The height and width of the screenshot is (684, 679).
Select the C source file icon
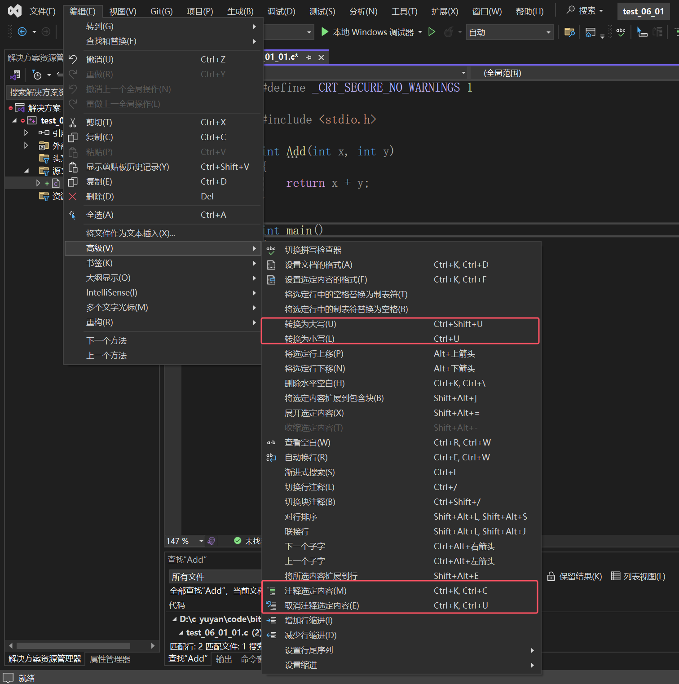[56, 183]
